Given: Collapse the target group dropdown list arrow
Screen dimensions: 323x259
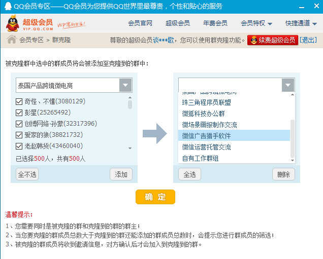Looking at the screenshot, I should click(x=288, y=85).
